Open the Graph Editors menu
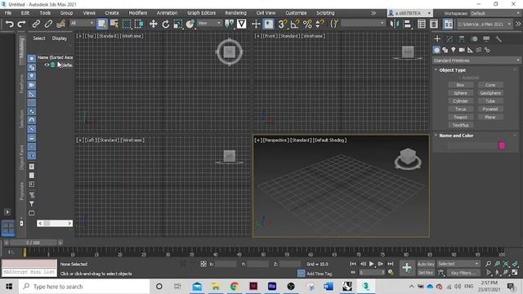 point(202,13)
